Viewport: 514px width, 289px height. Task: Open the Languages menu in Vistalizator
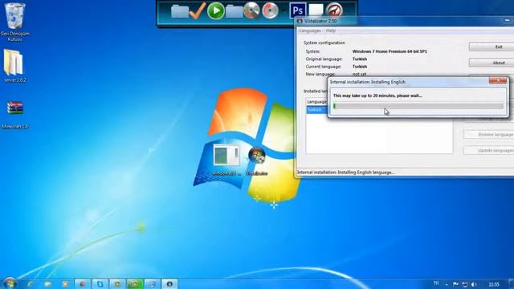click(x=310, y=31)
